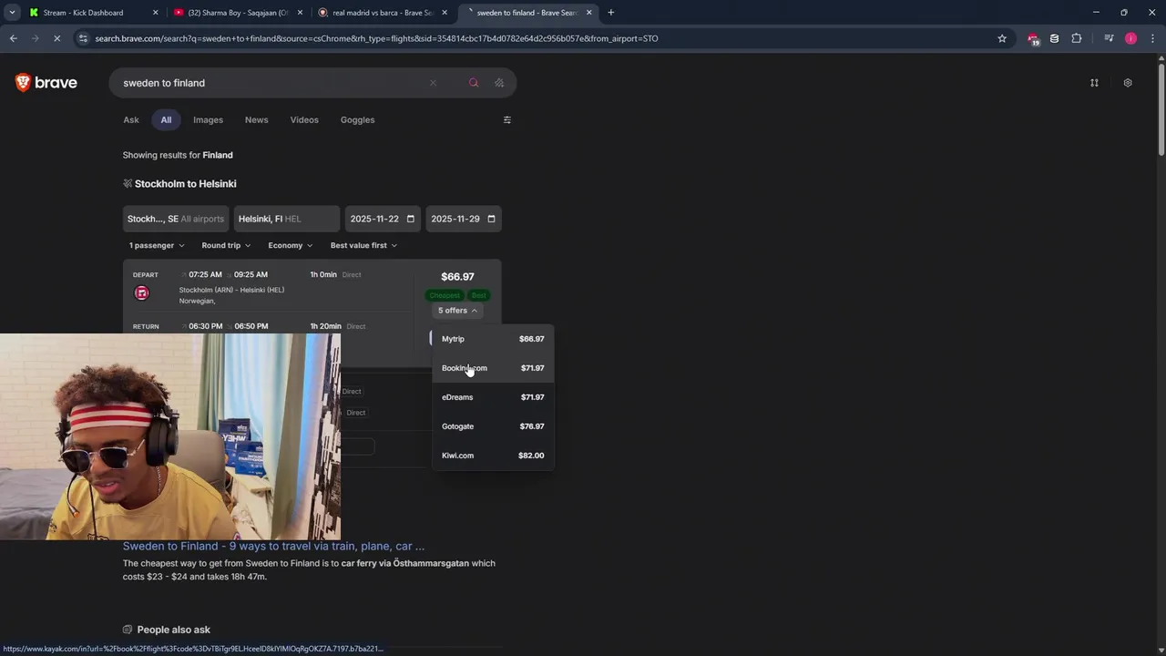
Task: Click the ranking icon left of the settings gear
Action: (1094, 83)
